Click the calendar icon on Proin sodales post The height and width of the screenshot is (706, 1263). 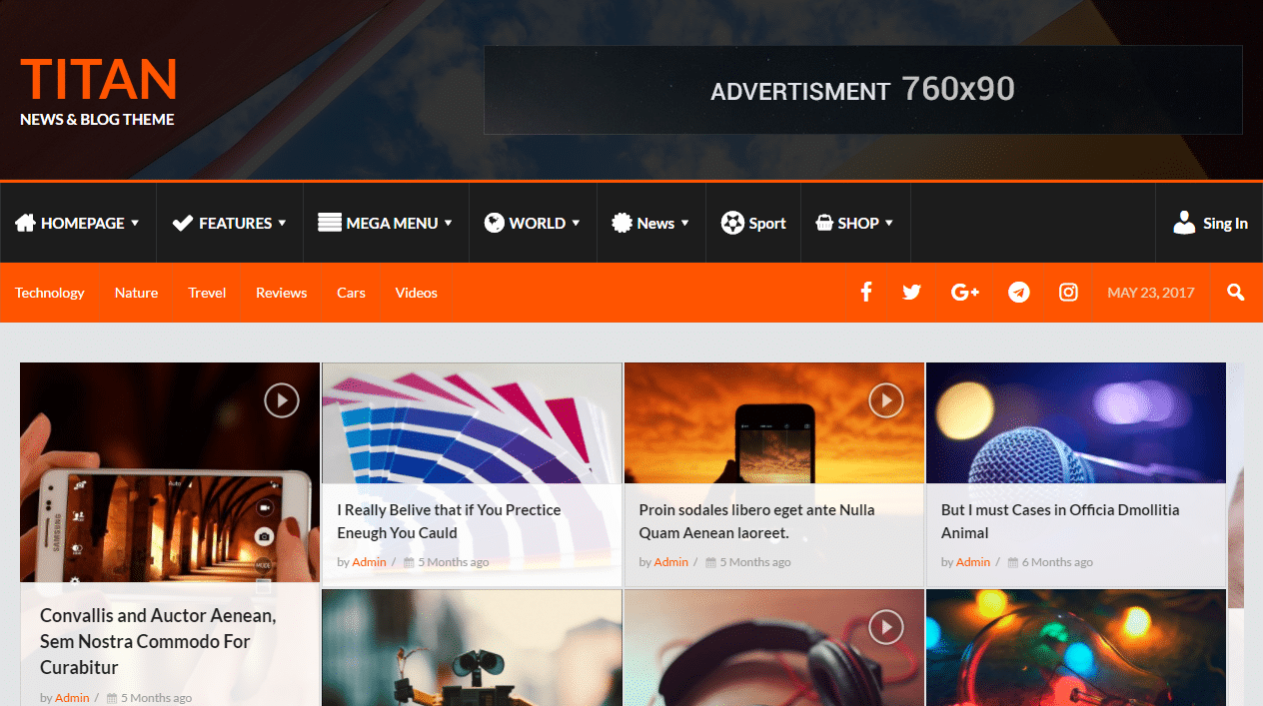tap(710, 562)
